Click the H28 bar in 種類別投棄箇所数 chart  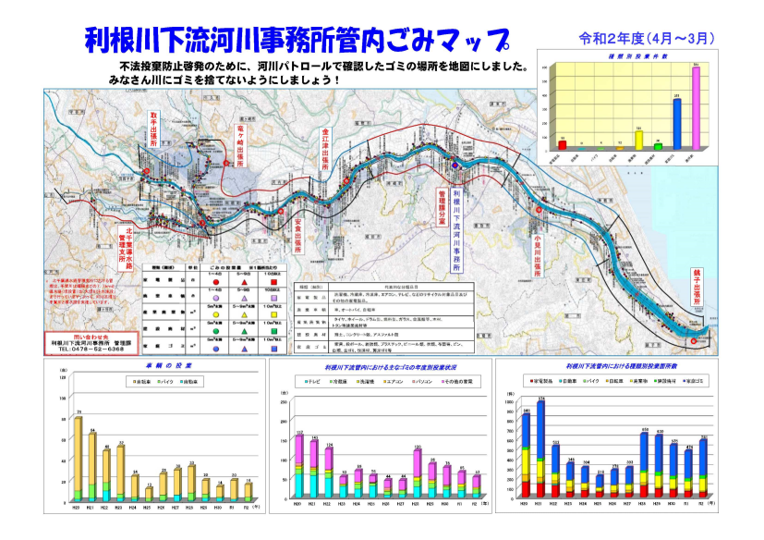point(643,465)
